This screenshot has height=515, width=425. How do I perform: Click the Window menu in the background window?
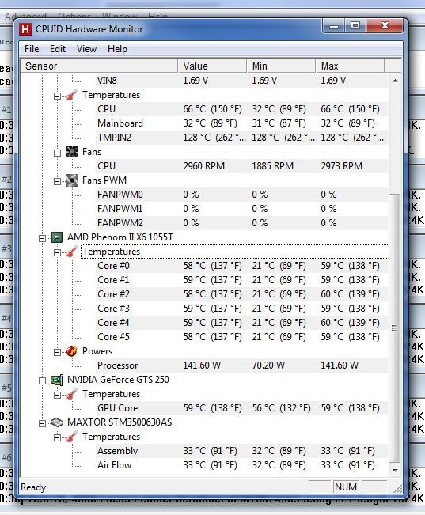[x=119, y=16]
